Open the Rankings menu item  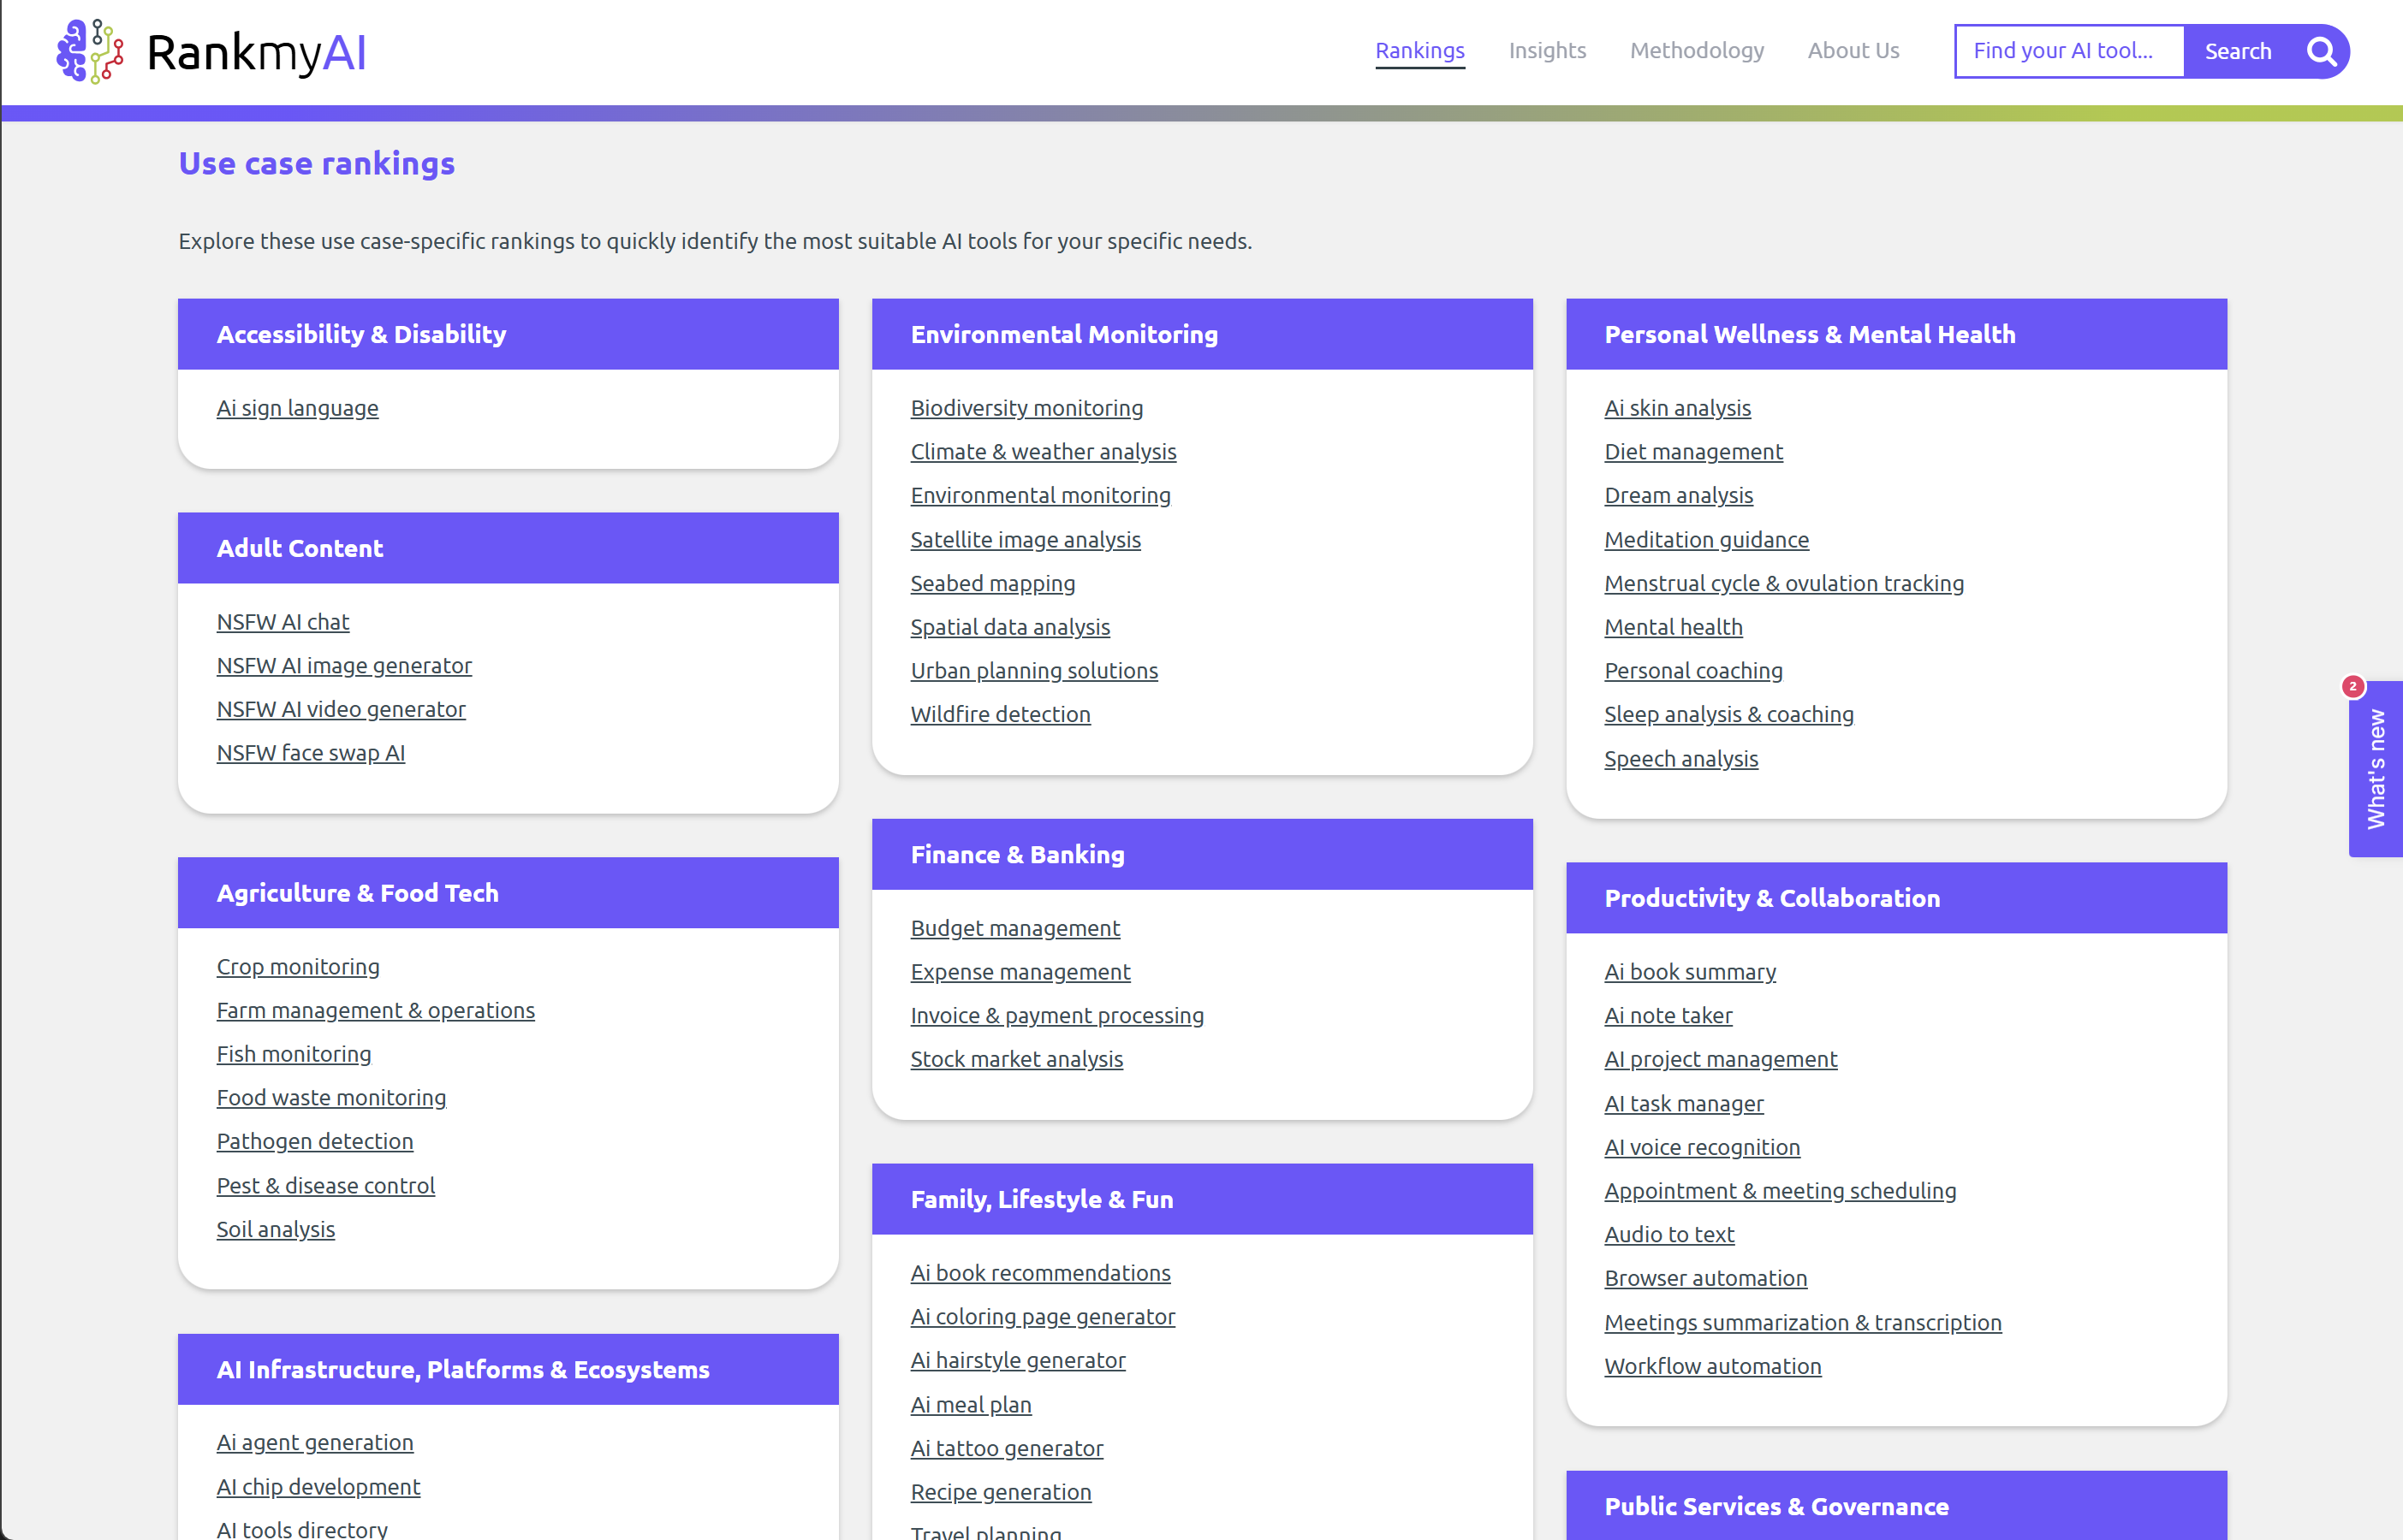click(x=1419, y=51)
